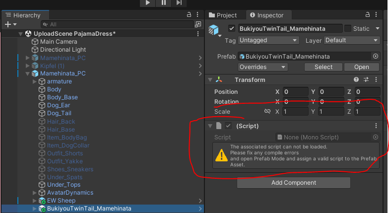This screenshot has height=213, width=389.
Task: Select Main Camera in the Hierarchy
Action: coord(59,42)
